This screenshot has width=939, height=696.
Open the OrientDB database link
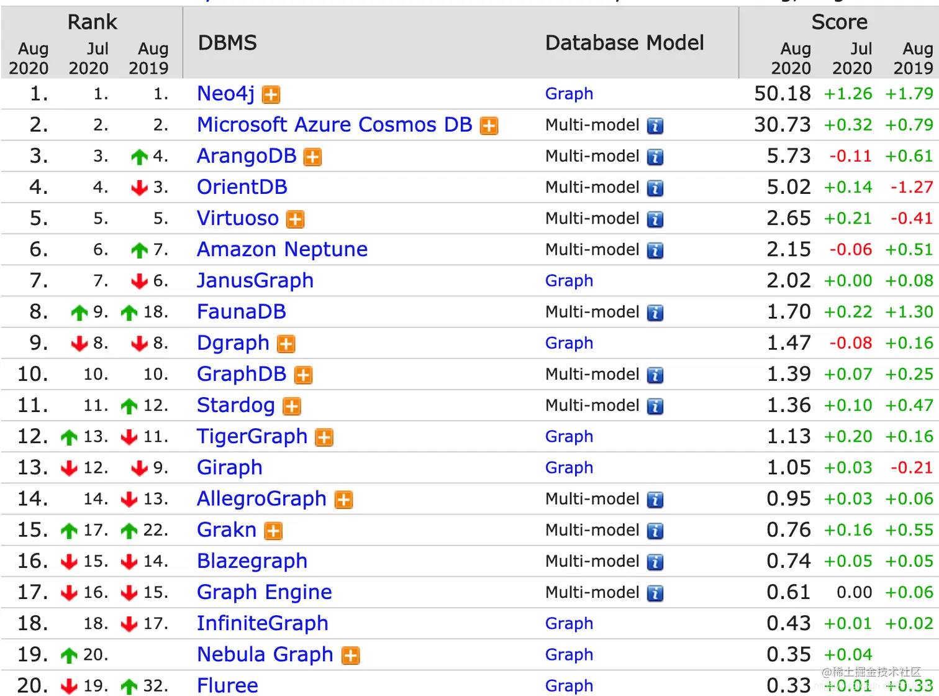pyautogui.click(x=242, y=187)
